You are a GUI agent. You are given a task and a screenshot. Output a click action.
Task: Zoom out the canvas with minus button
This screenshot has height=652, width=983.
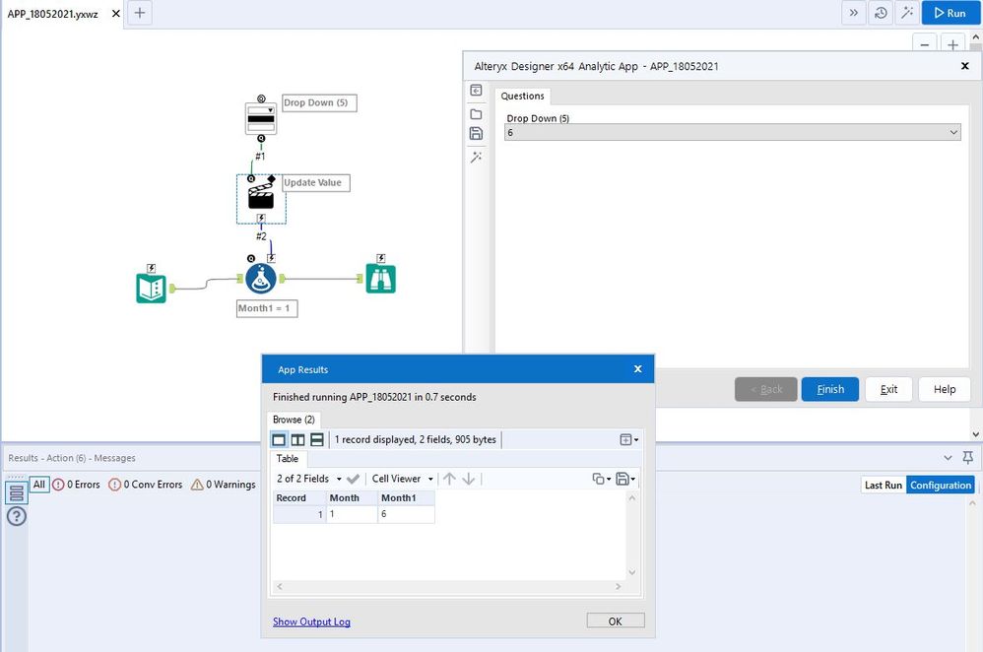tap(925, 44)
